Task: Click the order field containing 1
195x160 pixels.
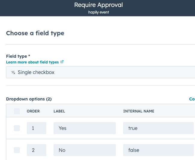Action: [x=36, y=128]
